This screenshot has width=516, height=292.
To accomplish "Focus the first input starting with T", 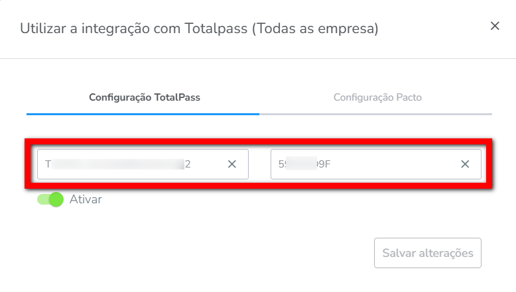I will click(133, 164).
